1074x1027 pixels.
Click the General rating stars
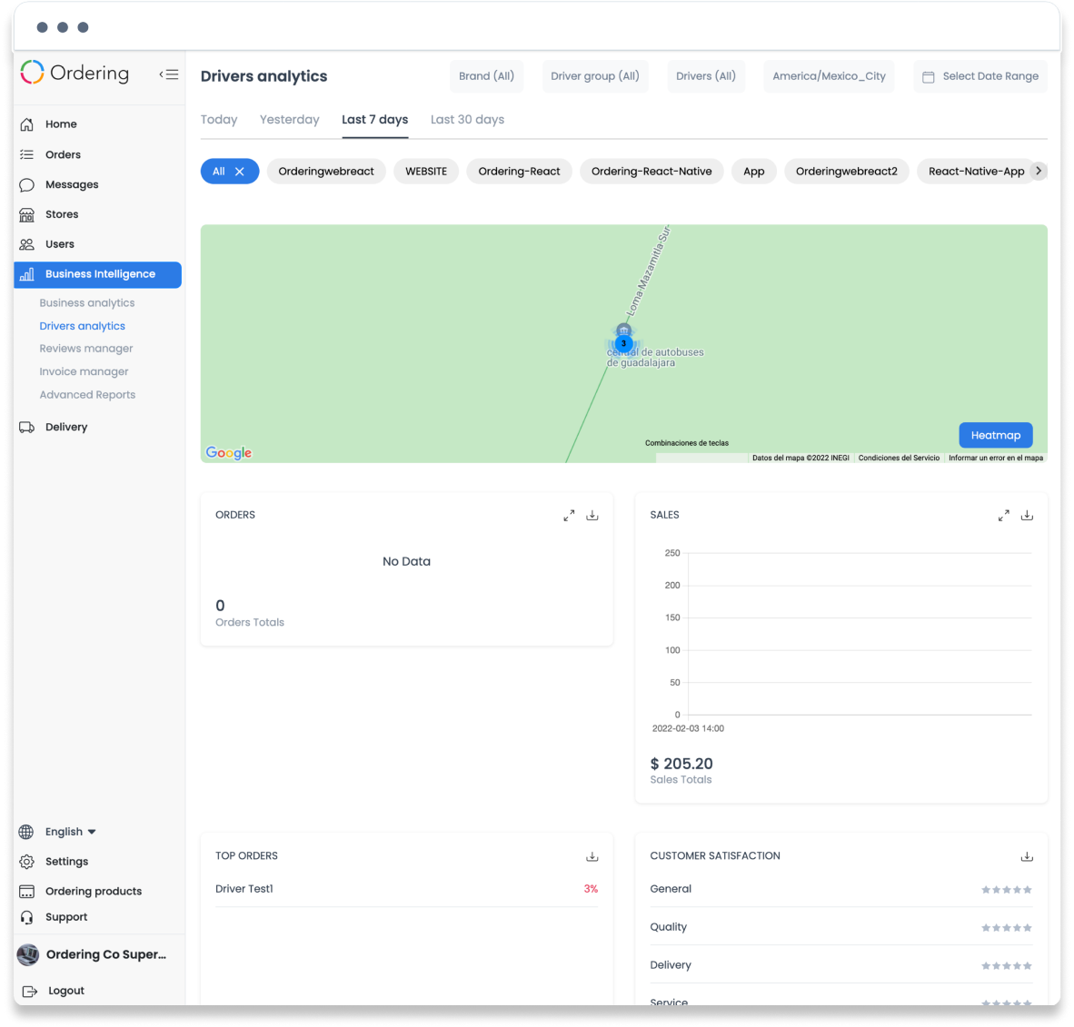coord(1006,890)
